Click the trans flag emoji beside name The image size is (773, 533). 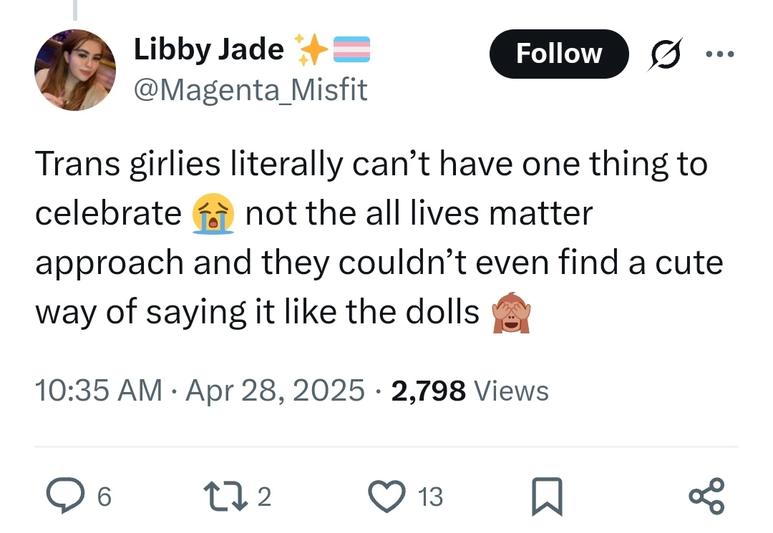click(351, 49)
